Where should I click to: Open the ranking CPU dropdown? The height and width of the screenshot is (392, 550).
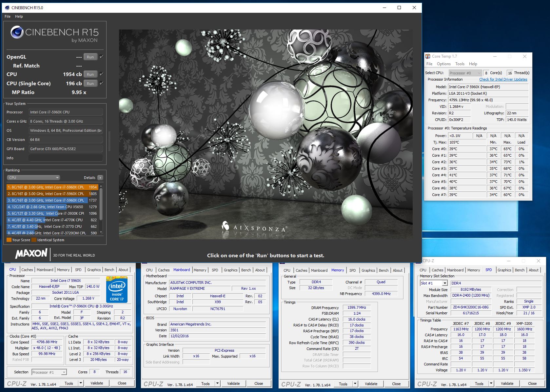[x=33, y=178]
